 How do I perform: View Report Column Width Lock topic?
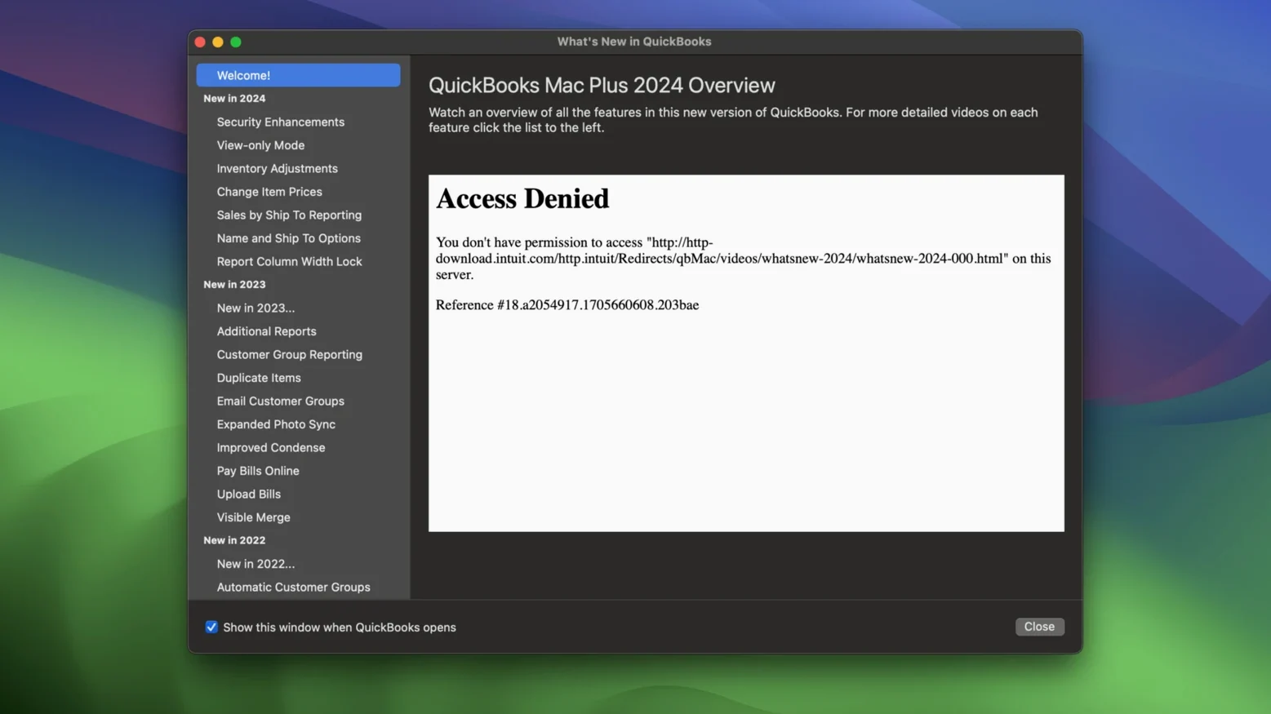[289, 261]
